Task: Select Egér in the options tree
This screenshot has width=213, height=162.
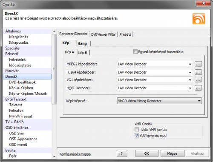Action: (x=27, y=156)
